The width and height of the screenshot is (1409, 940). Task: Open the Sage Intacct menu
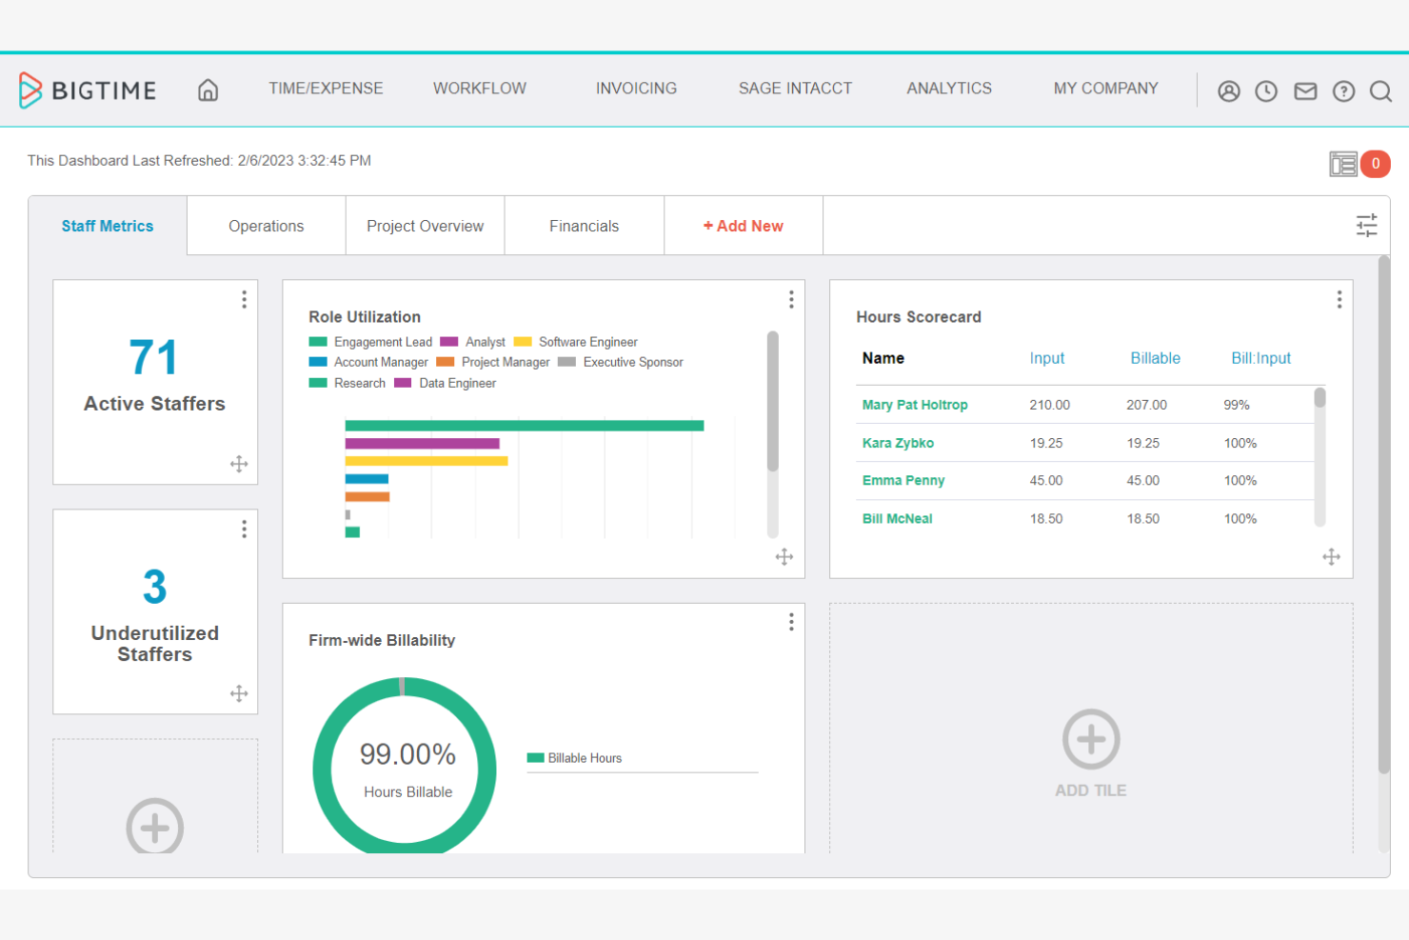tap(794, 88)
